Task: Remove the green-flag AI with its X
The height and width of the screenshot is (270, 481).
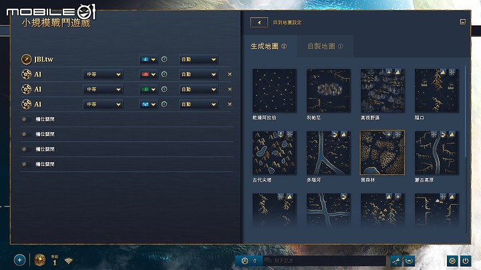Action: (230, 89)
